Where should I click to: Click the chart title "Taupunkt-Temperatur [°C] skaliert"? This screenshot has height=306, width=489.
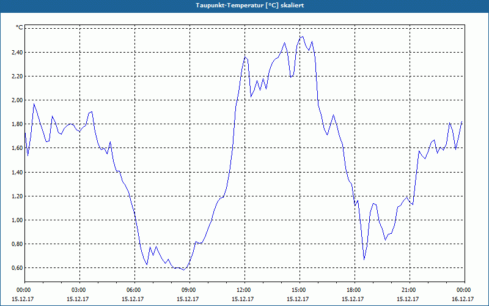[250, 6]
